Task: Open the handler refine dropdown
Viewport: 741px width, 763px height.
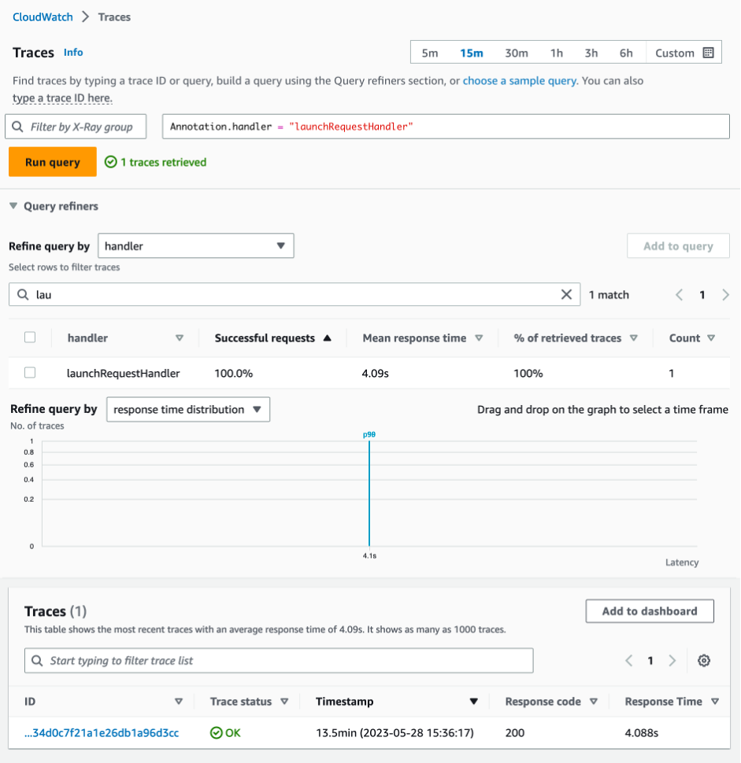Action: 196,245
